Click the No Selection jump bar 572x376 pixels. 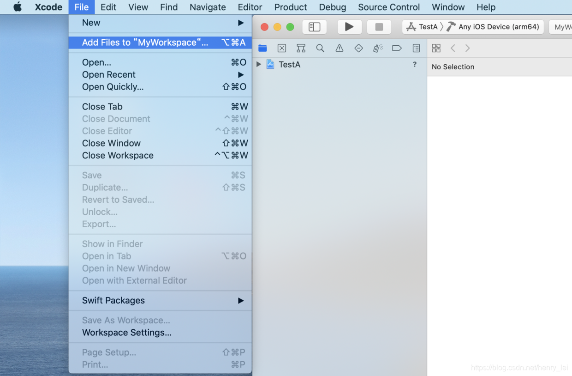pos(453,67)
